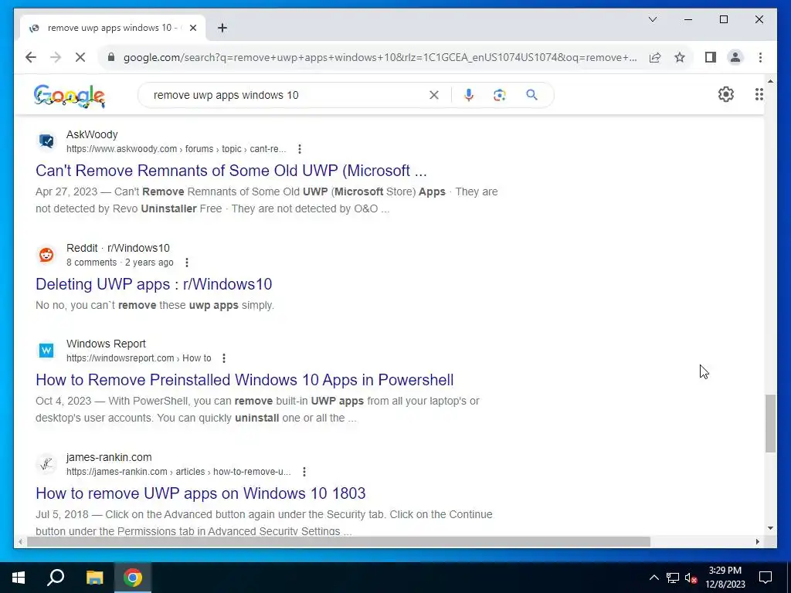This screenshot has width=791, height=593.
Task: Open more options for Reddit result
Action: [187, 263]
